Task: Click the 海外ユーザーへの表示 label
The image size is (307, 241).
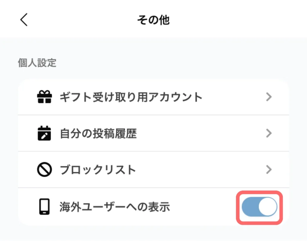Action: point(115,207)
